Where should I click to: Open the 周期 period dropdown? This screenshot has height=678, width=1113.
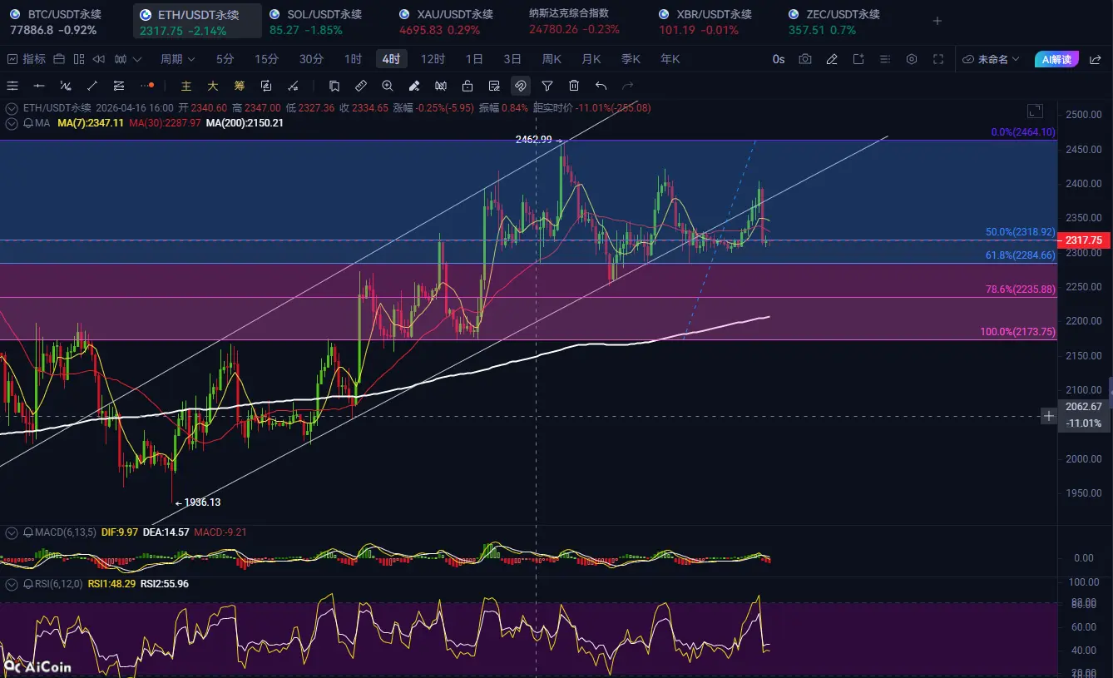click(177, 59)
